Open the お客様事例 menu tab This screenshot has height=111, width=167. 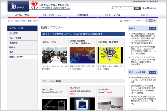pos(83,15)
